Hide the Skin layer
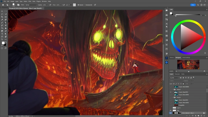This screenshot has height=117, width=208. tap(171, 110)
